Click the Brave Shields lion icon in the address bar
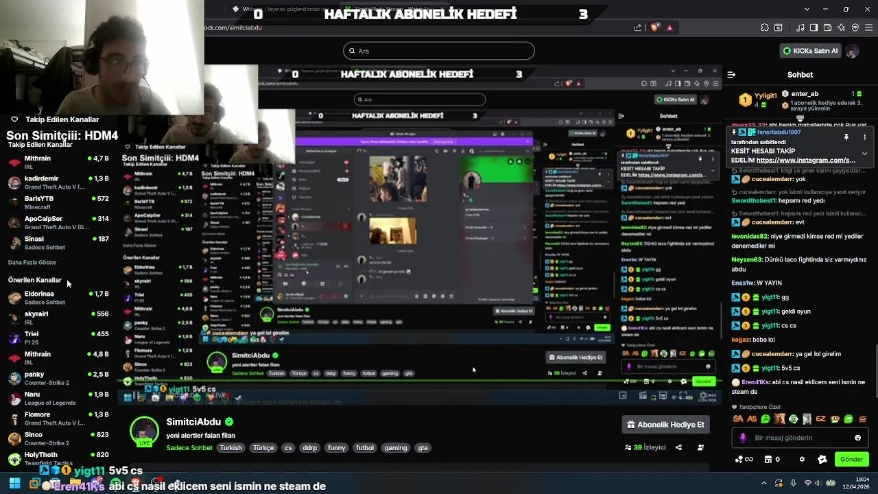 click(655, 28)
